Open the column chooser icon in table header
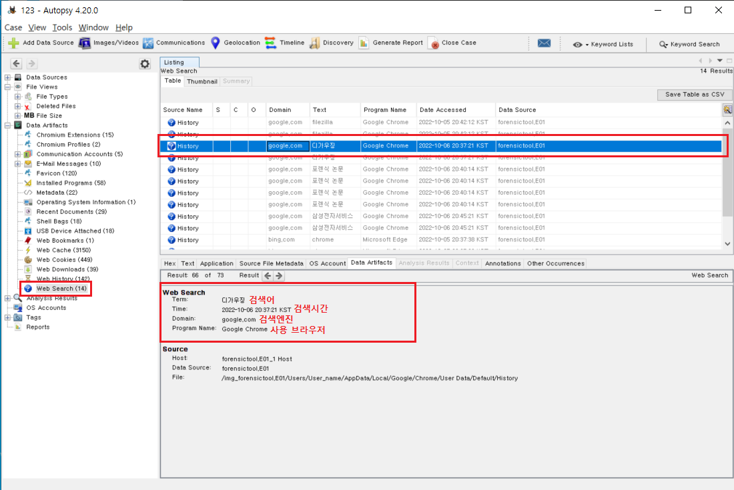The image size is (734, 490). (x=727, y=110)
